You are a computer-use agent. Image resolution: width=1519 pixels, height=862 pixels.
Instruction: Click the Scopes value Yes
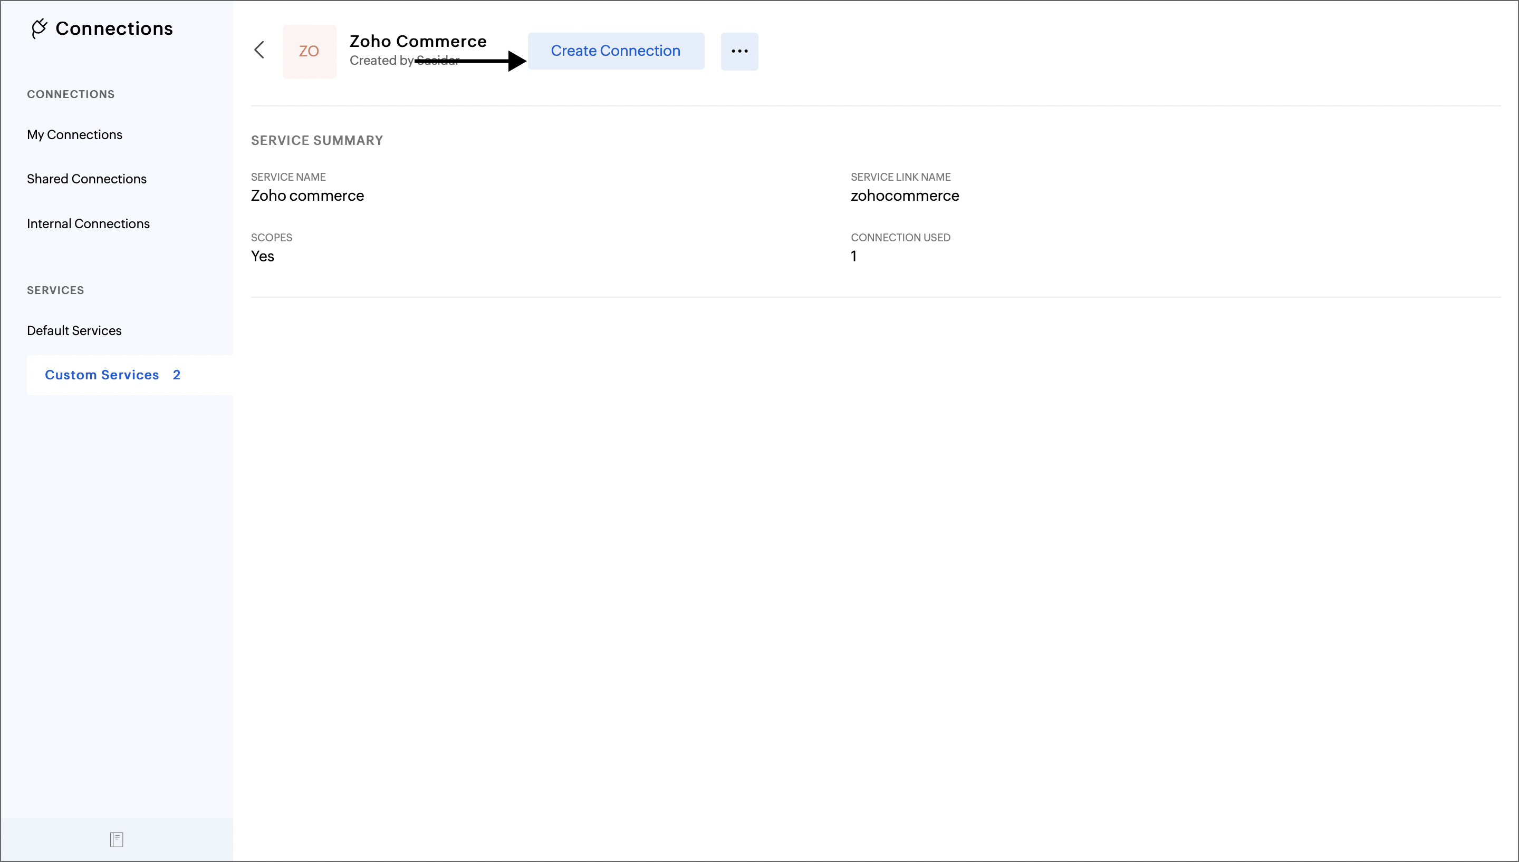(x=263, y=257)
